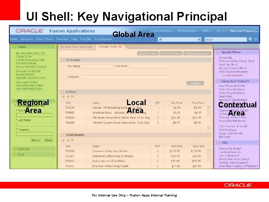Image resolution: width=269 pixels, height=202 pixels.
Task: Click the speech bubble icon beside user name
Action: [x=256, y=30]
